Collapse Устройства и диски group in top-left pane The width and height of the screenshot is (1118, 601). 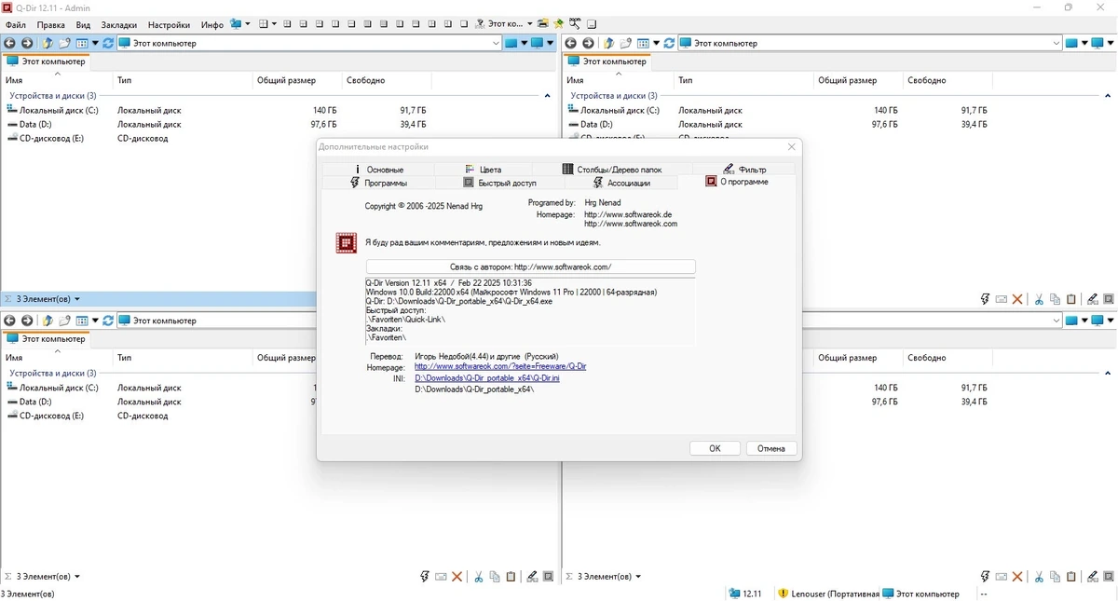(x=547, y=96)
